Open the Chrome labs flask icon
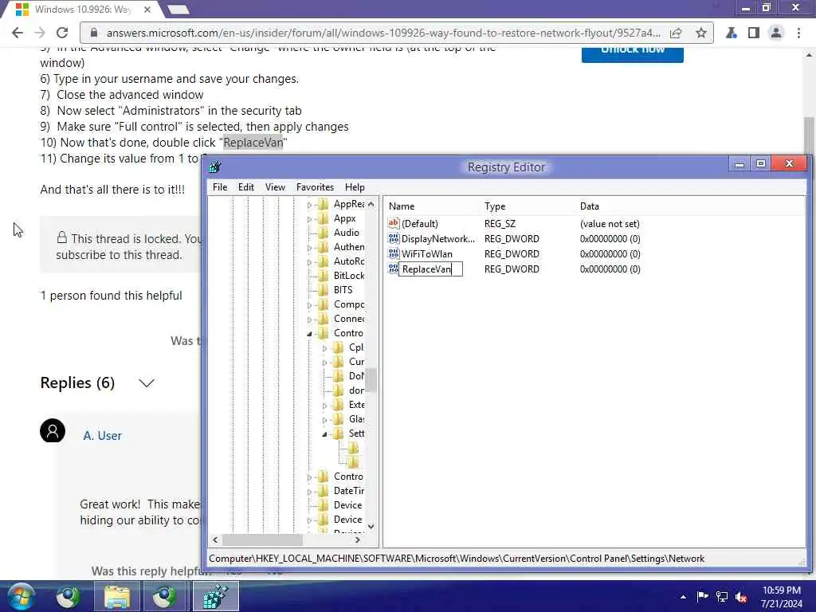Screen dimensions: 816x612 [732, 33]
